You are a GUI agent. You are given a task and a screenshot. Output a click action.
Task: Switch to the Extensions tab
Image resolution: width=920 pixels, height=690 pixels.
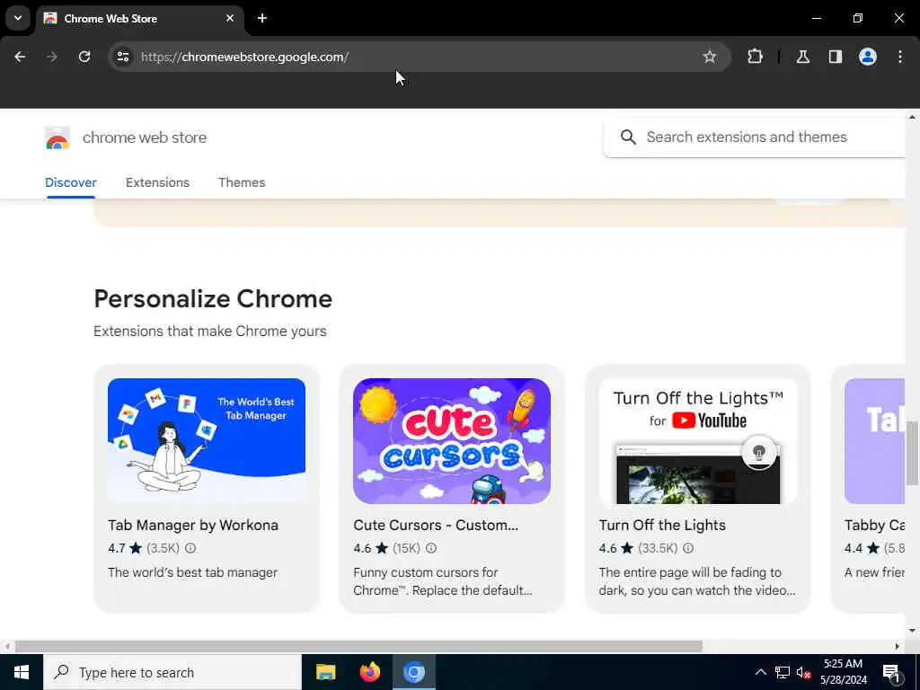157,182
